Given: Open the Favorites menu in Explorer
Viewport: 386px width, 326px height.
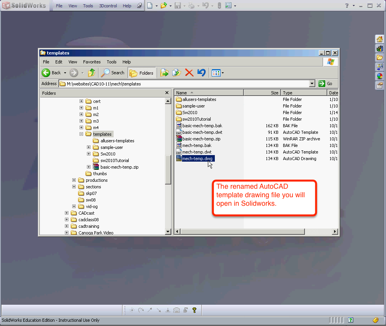Looking at the screenshot, I should [92, 62].
